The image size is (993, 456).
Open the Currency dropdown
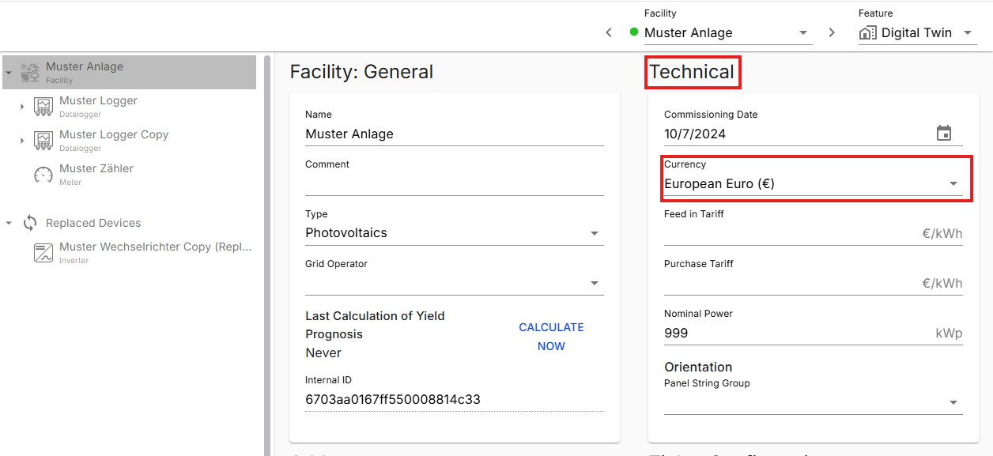pos(953,184)
